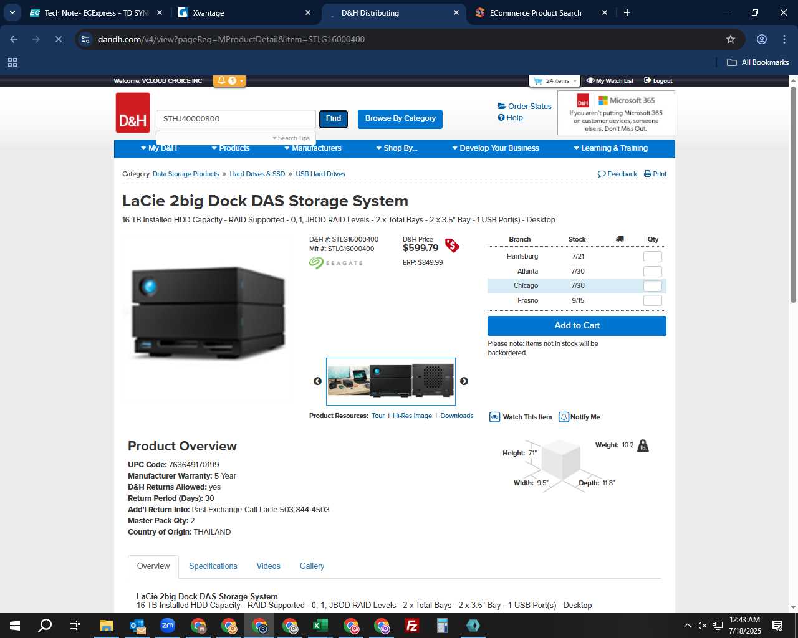Screen dimensions: 798x638
Task: Expand Develop Your Business menu
Action: coord(496,148)
